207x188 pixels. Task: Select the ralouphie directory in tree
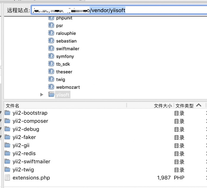point(66,33)
